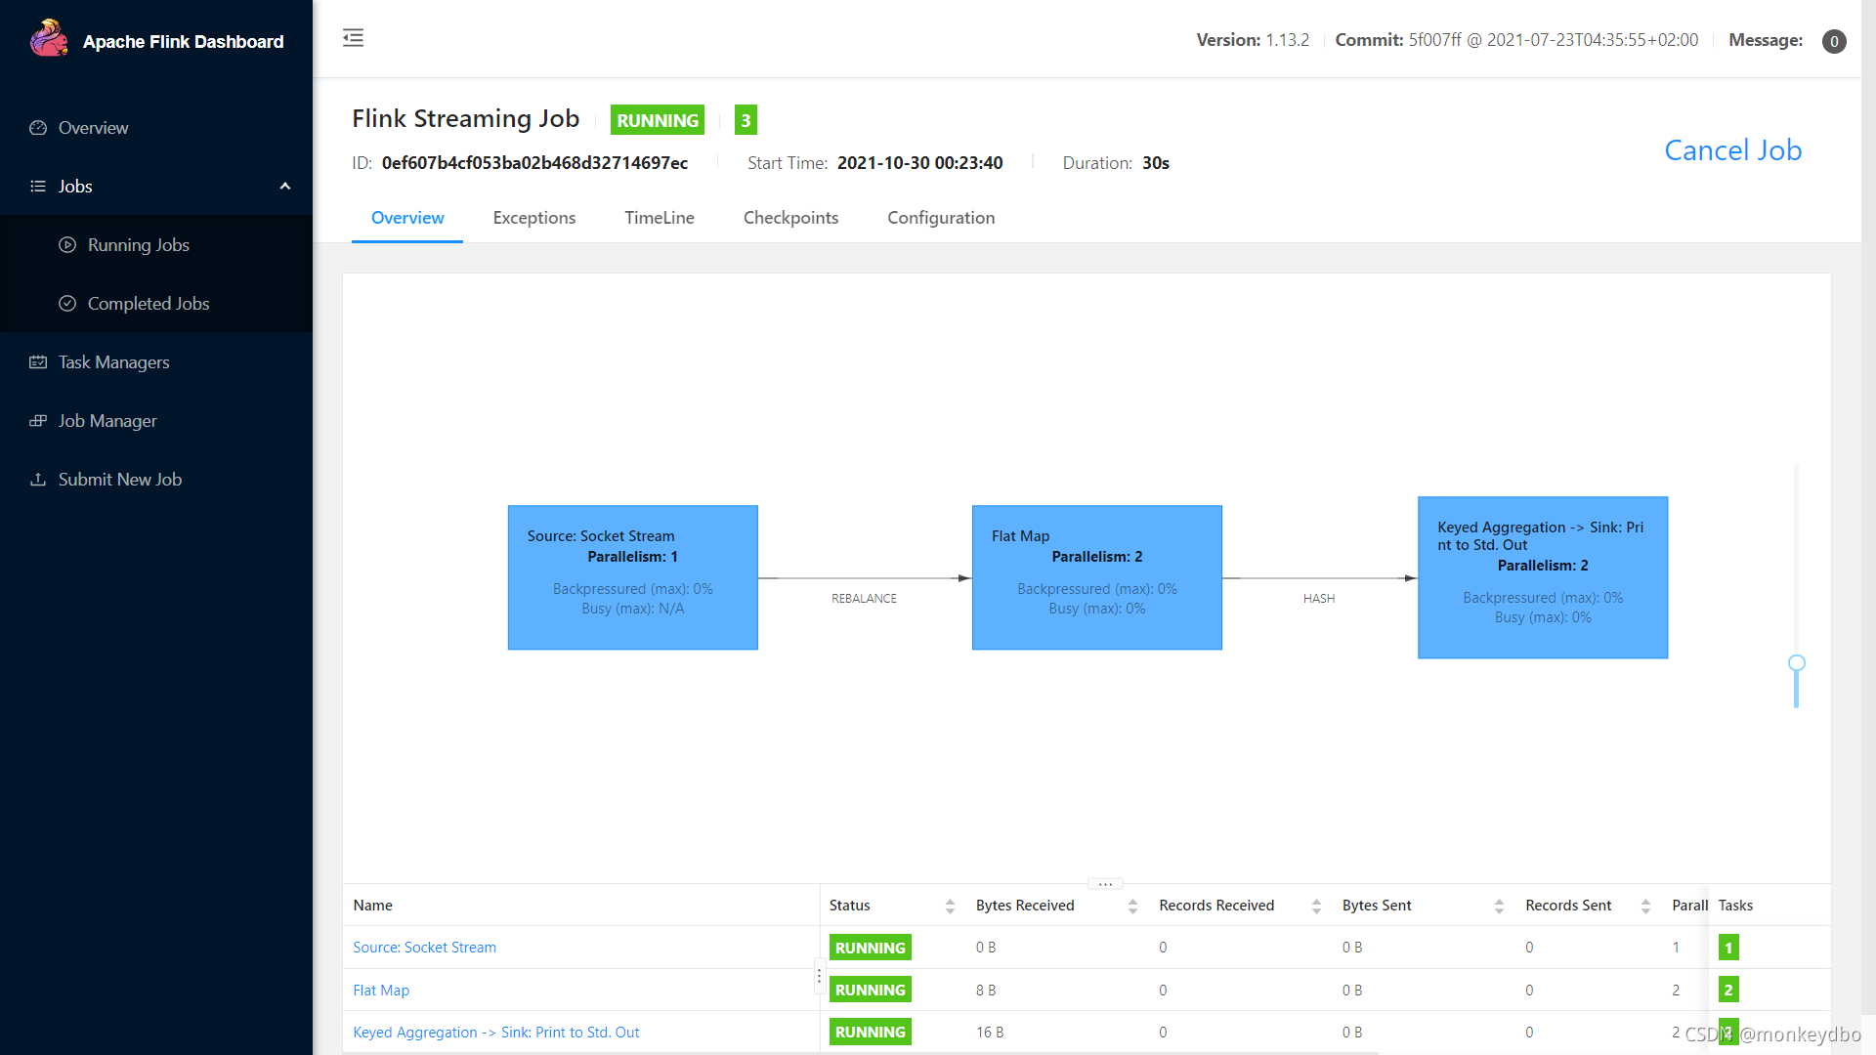Click the Completed Jobs check-circle icon
The height and width of the screenshot is (1055, 1876).
click(x=67, y=304)
